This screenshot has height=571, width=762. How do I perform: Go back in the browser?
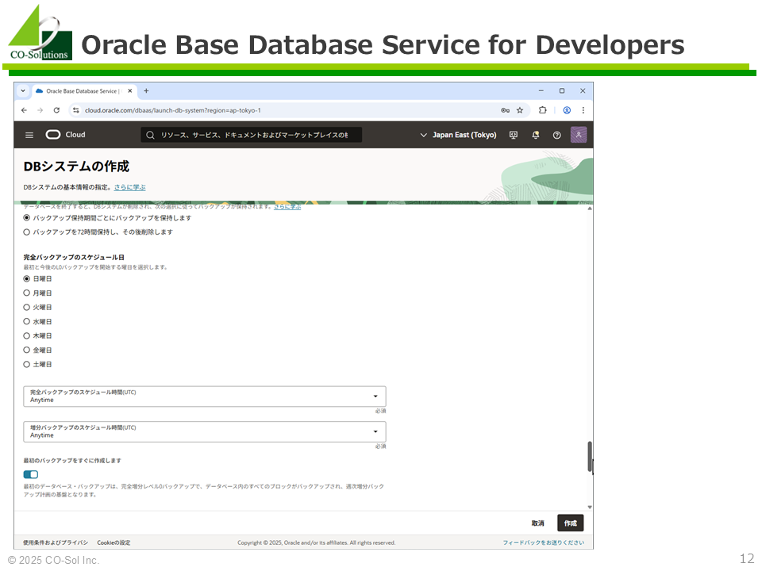25,110
